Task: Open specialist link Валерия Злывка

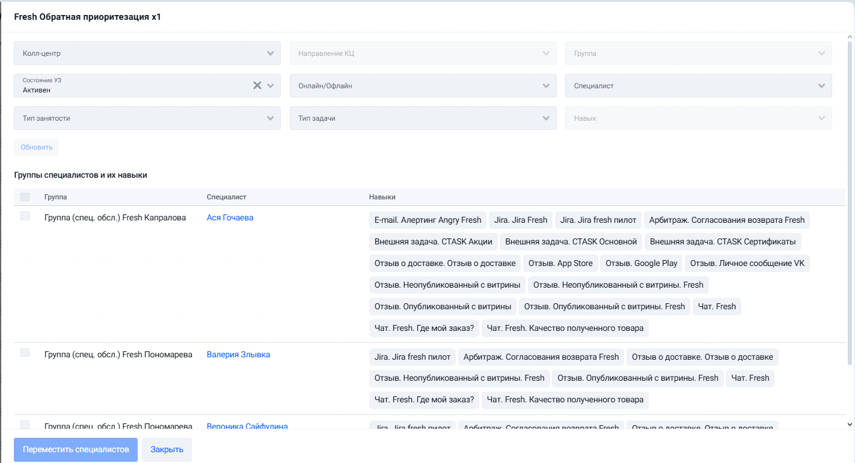Action: pos(238,354)
